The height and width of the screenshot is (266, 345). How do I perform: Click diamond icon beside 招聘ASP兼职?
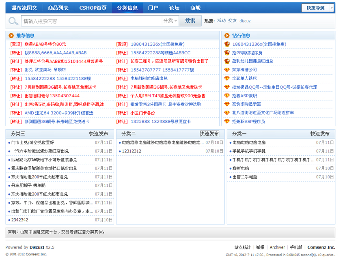coord(227,96)
